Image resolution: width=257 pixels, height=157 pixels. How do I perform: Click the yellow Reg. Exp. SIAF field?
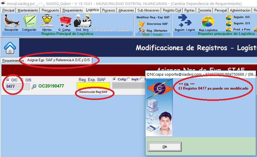93,85
